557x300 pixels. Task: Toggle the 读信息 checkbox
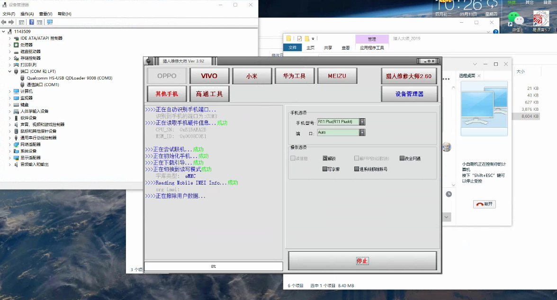(293, 159)
